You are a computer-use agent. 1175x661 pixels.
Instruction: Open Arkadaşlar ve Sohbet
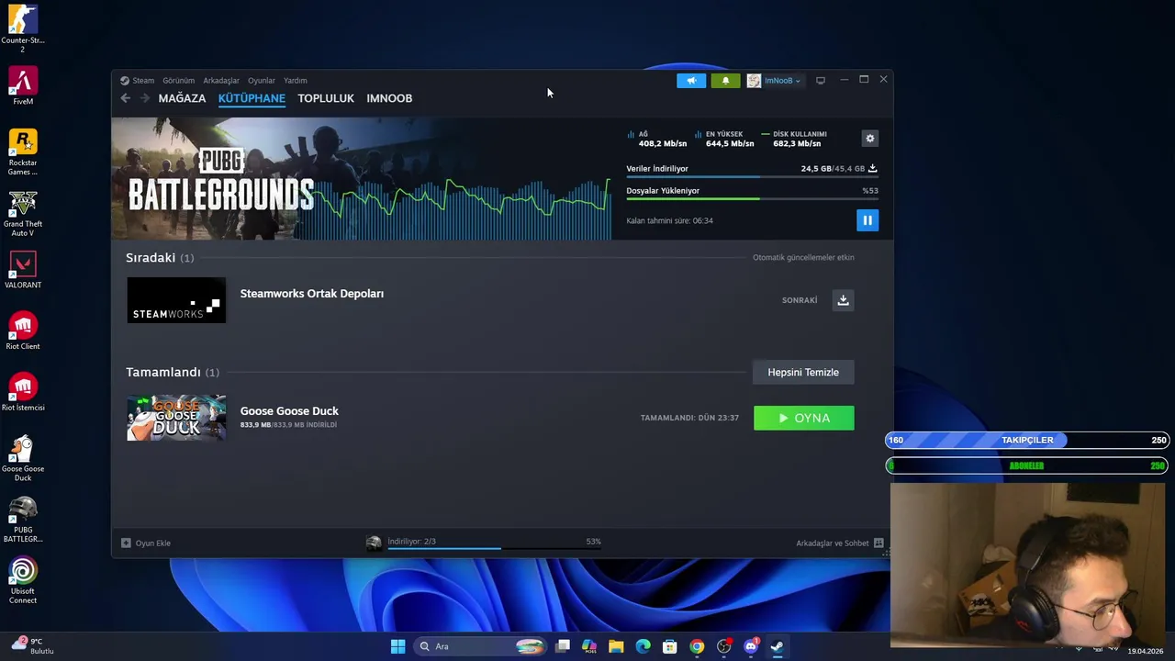point(839,543)
